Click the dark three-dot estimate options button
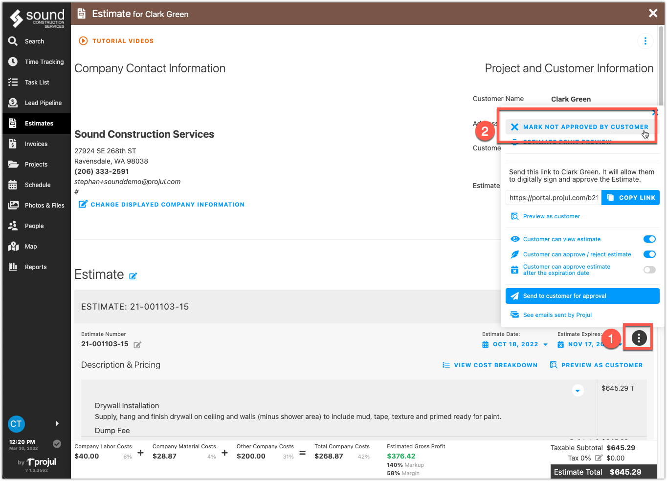 tap(639, 337)
